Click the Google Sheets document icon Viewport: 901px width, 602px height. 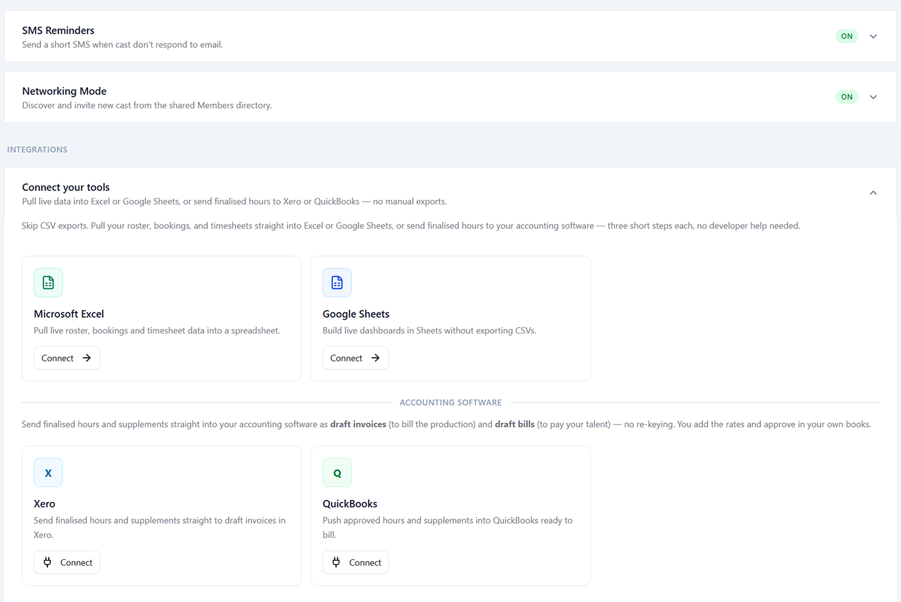tap(337, 282)
